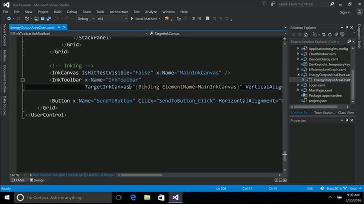Launch Microsoft Edge from the taskbar
Screen dimensions: 364x204
pos(133,197)
